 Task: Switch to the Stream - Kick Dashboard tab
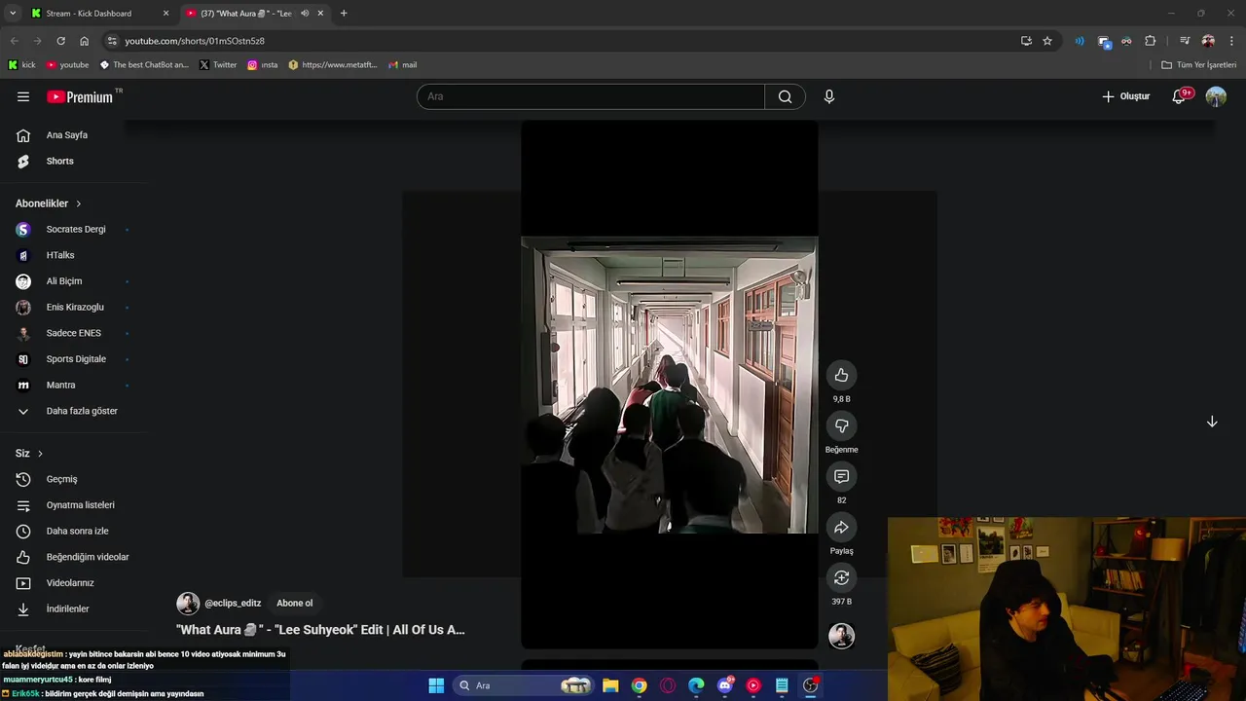click(x=89, y=14)
